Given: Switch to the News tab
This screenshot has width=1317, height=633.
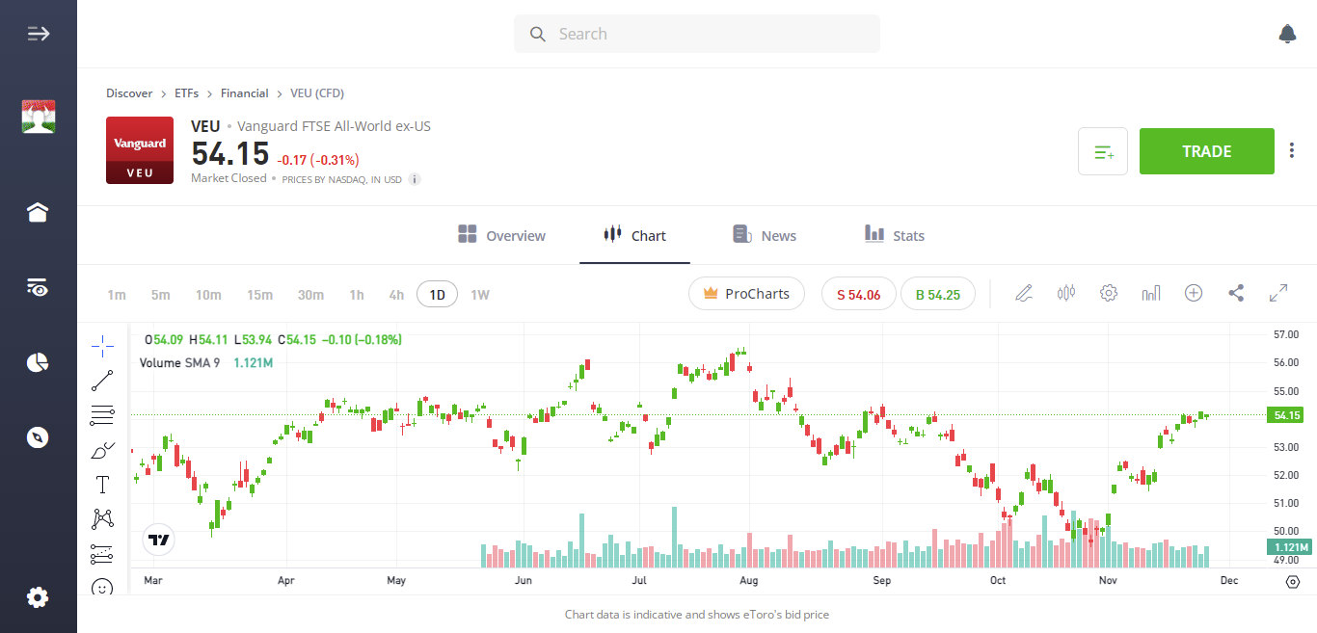Looking at the screenshot, I should click(x=765, y=235).
